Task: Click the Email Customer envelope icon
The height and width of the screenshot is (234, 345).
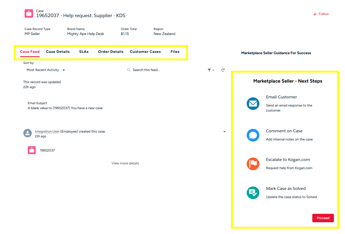Action: [253, 104]
